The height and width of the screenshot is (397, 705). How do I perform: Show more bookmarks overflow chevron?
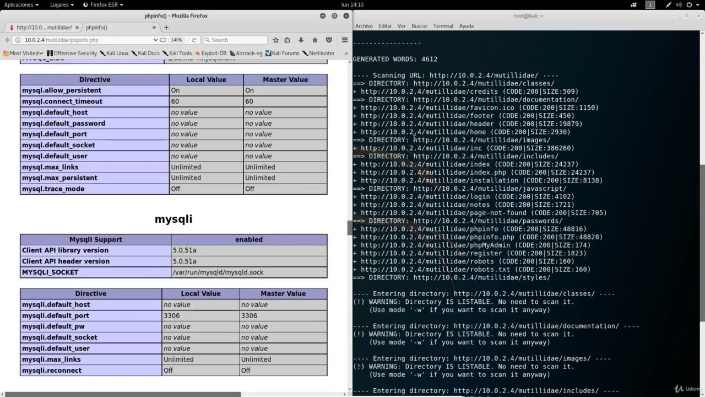tap(346, 53)
